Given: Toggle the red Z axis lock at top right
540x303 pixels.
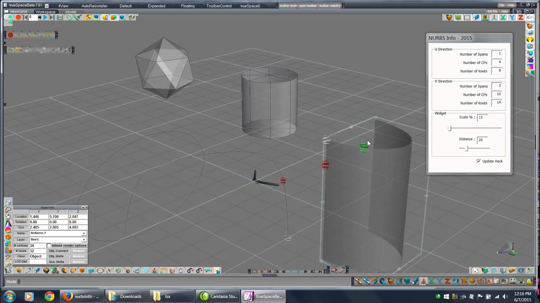Looking at the screenshot, I should [521, 17].
